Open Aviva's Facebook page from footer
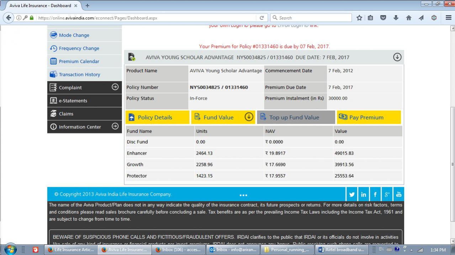The width and height of the screenshot is (455, 255). tap(375, 194)
